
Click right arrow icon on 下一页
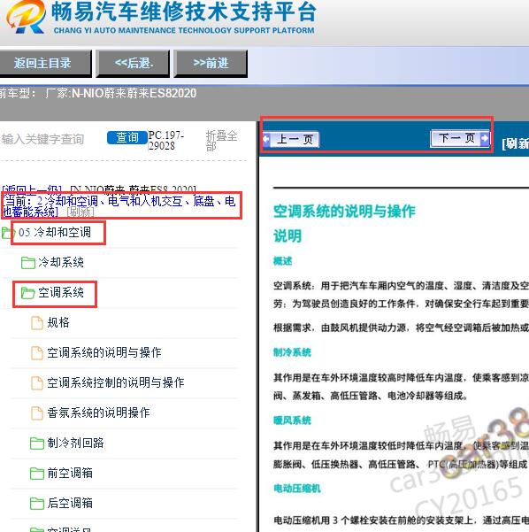click(485, 138)
